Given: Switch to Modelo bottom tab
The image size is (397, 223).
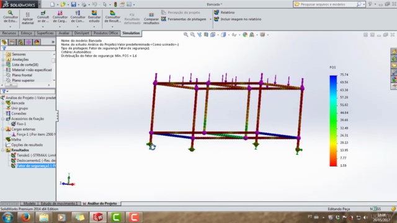Looking at the screenshot, I should tap(29, 204).
